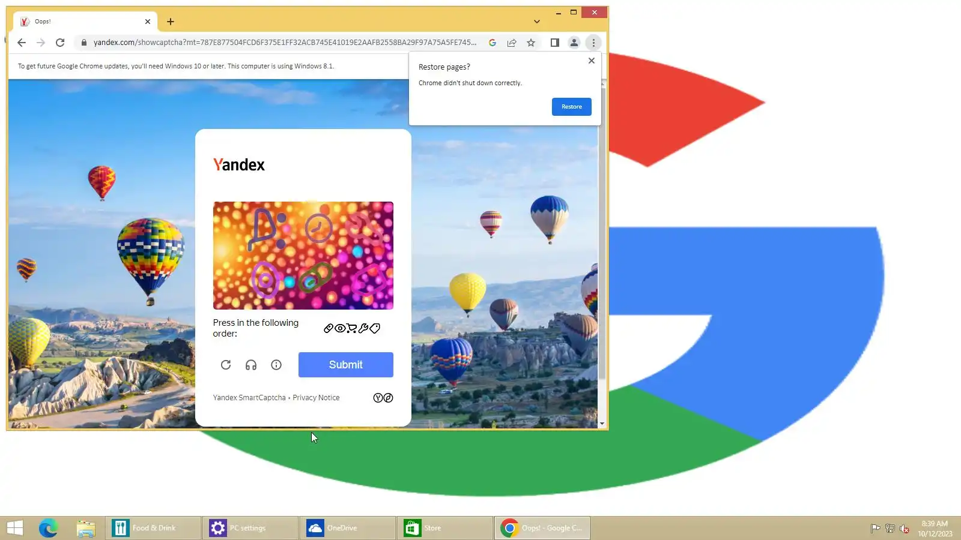This screenshot has width=961, height=540.
Task: Go back to the previous page
Action: tap(22, 43)
